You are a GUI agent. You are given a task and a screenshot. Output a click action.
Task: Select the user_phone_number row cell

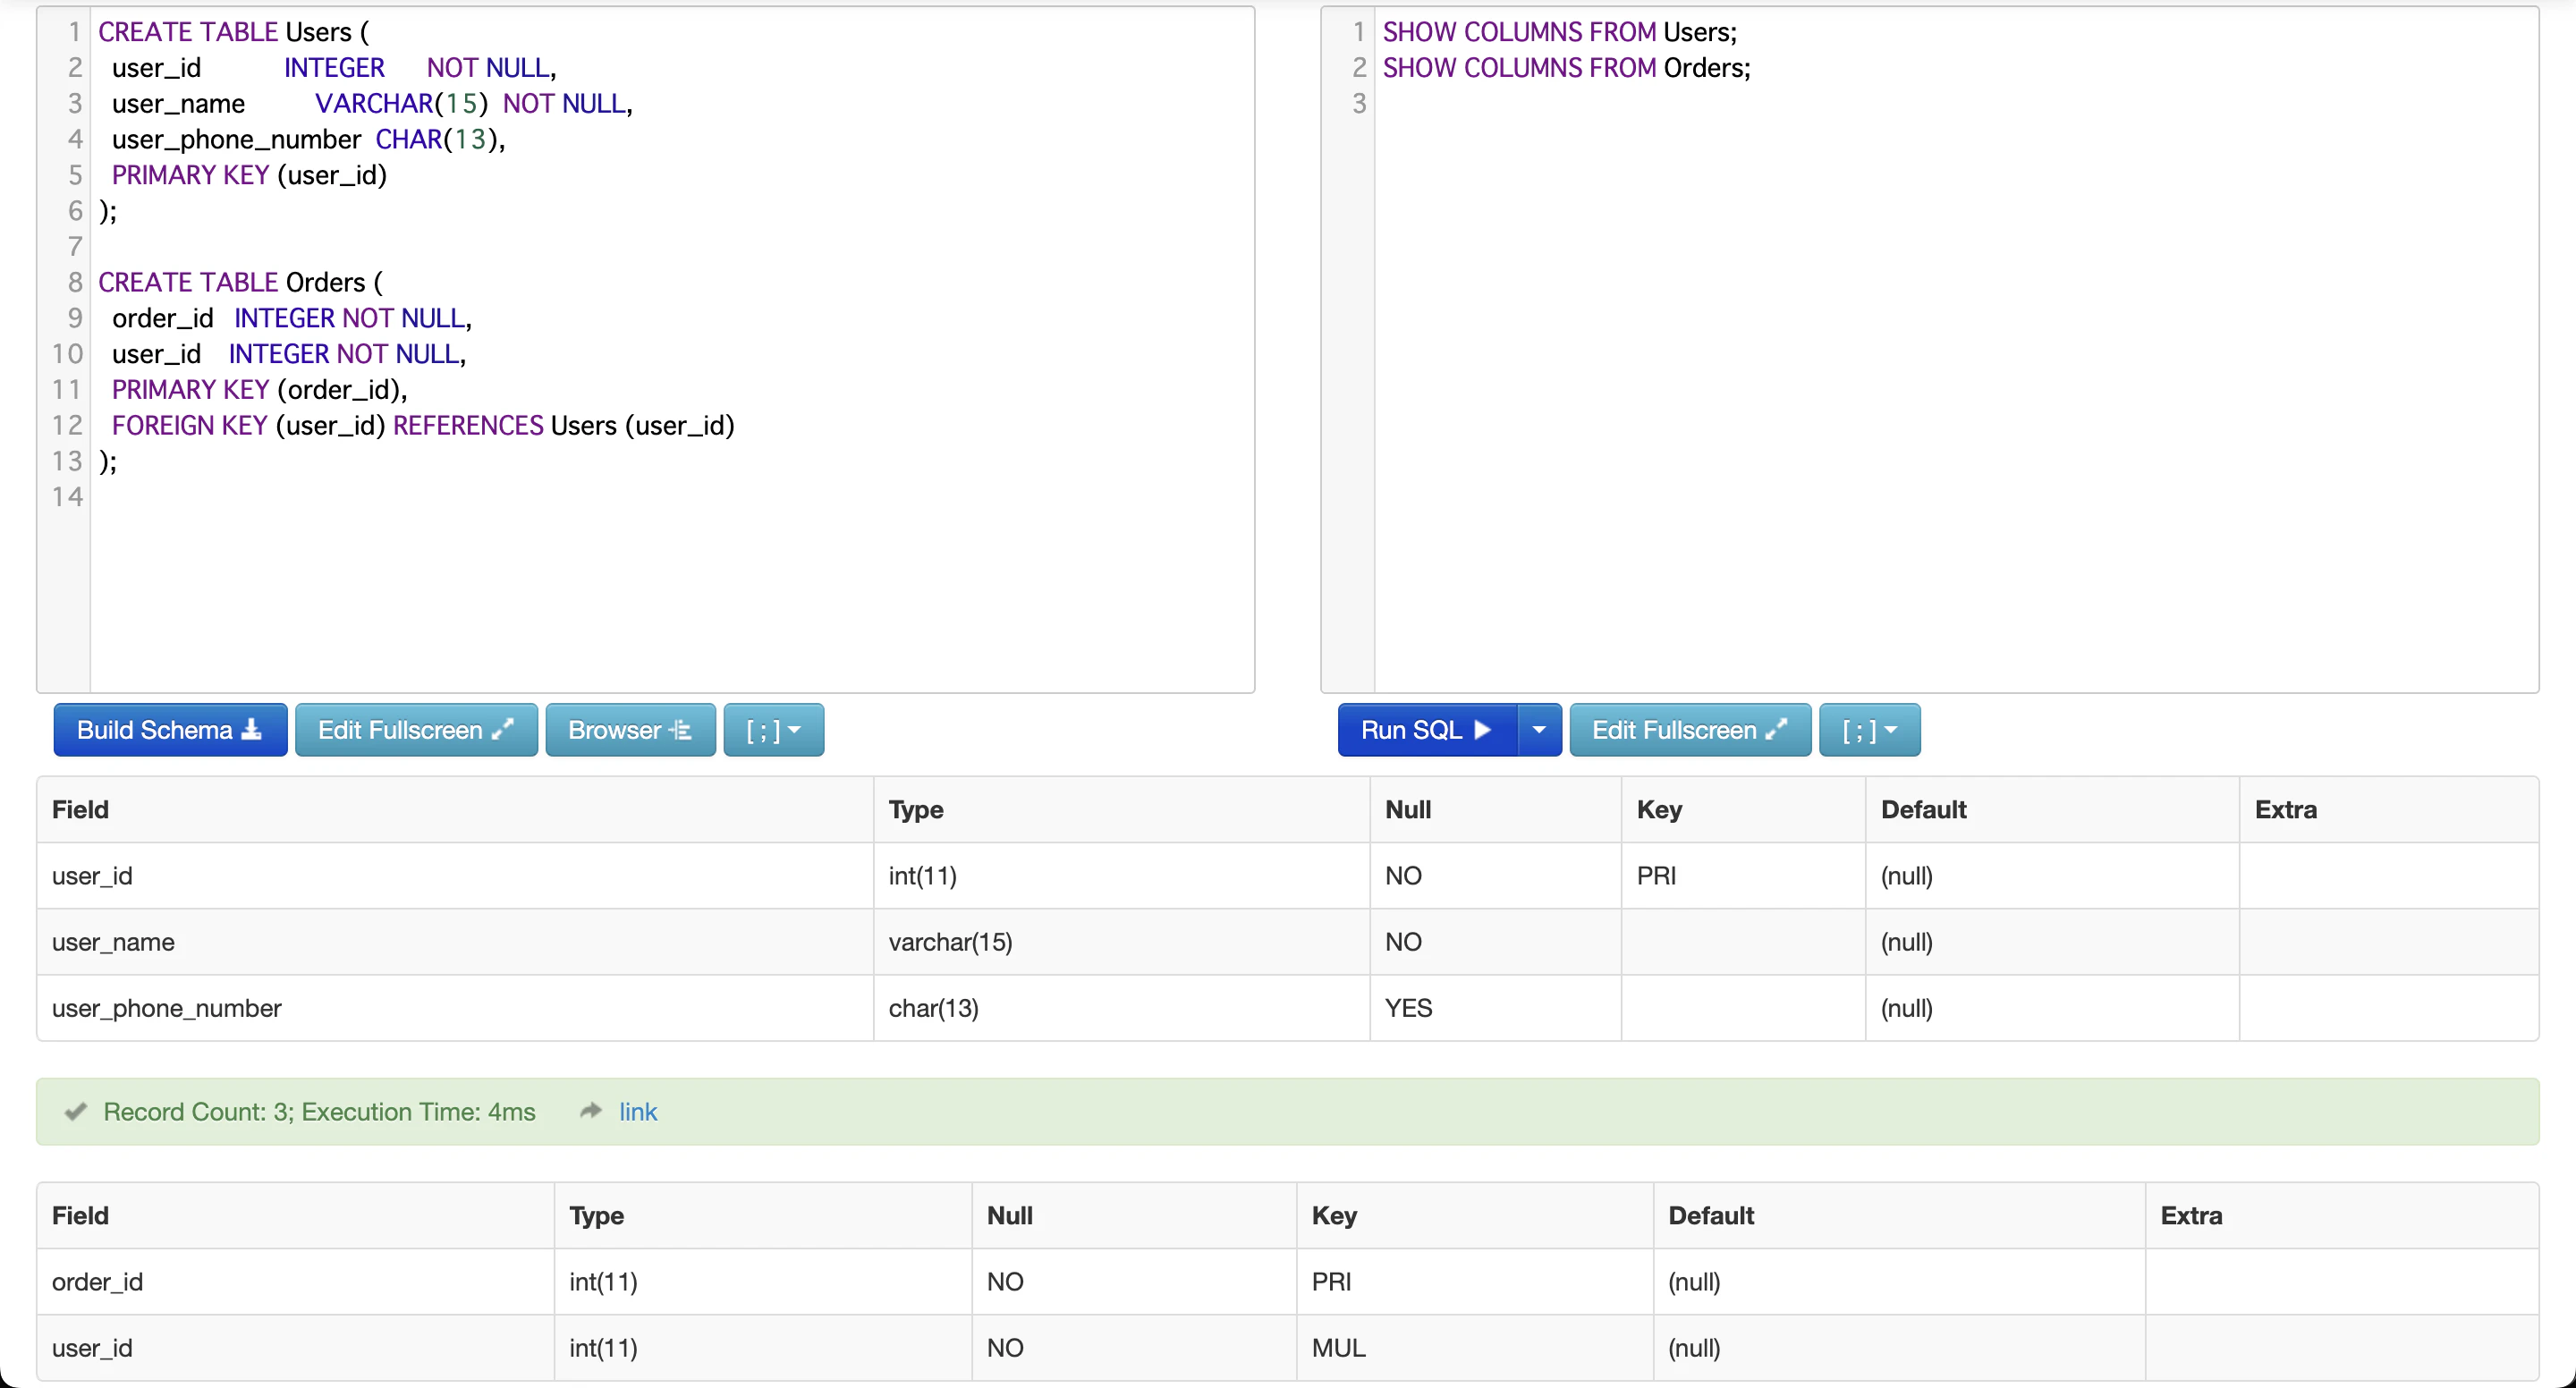[x=166, y=1008]
